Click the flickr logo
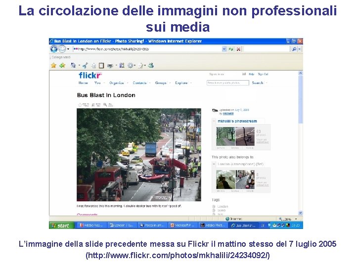Image resolution: width=356 pixels, height=267 pixels. tap(90, 75)
